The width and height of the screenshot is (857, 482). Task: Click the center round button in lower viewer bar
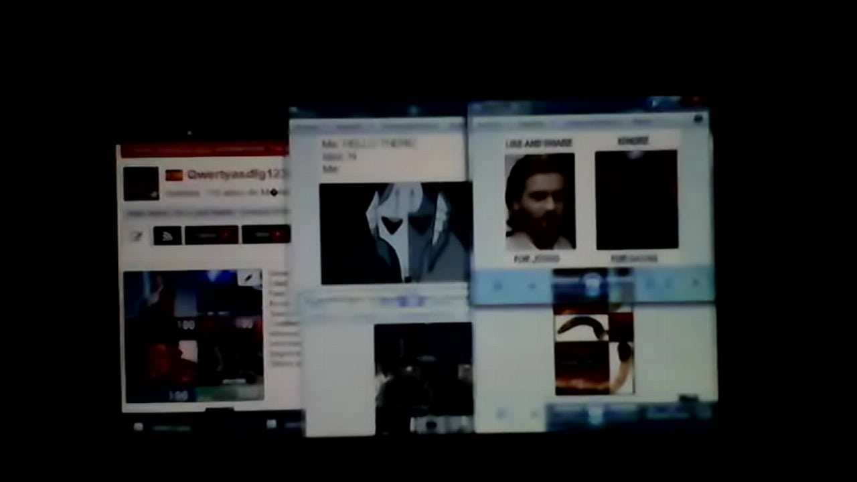[595, 415]
